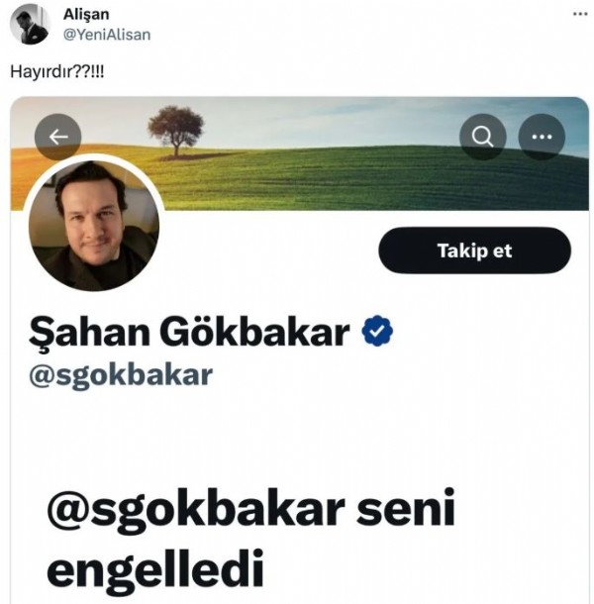Click the Alişan display name

(86, 15)
